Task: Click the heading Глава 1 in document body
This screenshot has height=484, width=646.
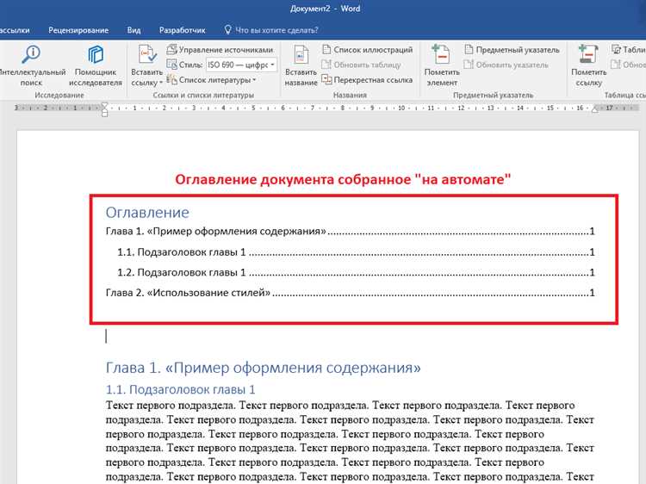Action: tap(264, 368)
